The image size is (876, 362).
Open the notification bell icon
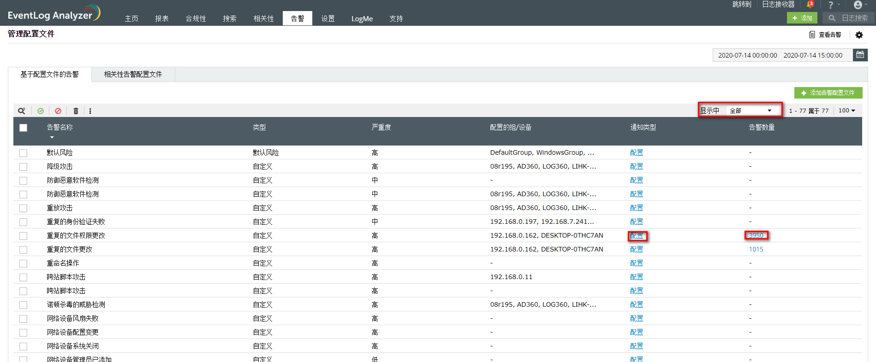pyautogui.click(x=810, y=5)
